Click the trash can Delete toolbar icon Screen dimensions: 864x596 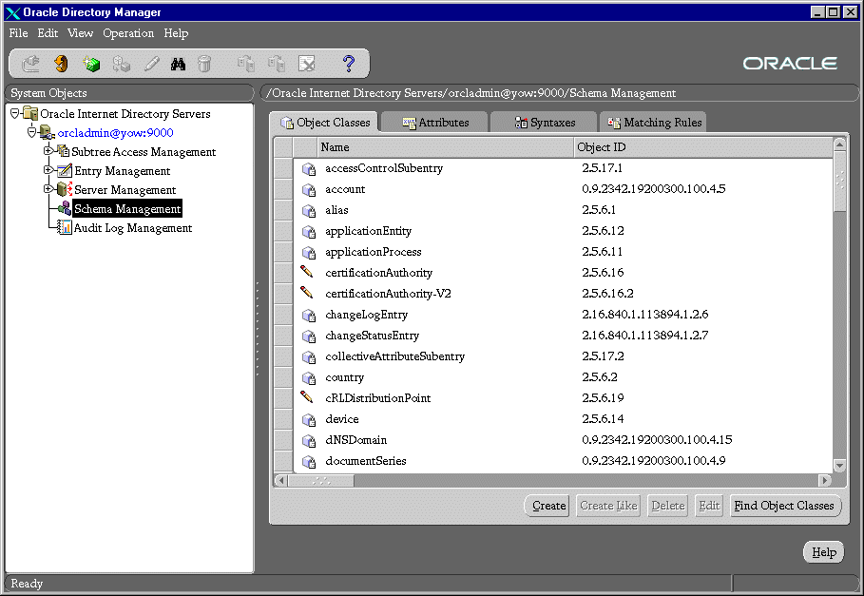(x=204, y=64)
